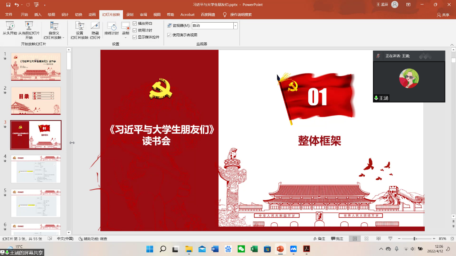Click 辅助功能: 调查 accessibility status
Viewport: 456px width, 256px height.
(x=93, y=239)
